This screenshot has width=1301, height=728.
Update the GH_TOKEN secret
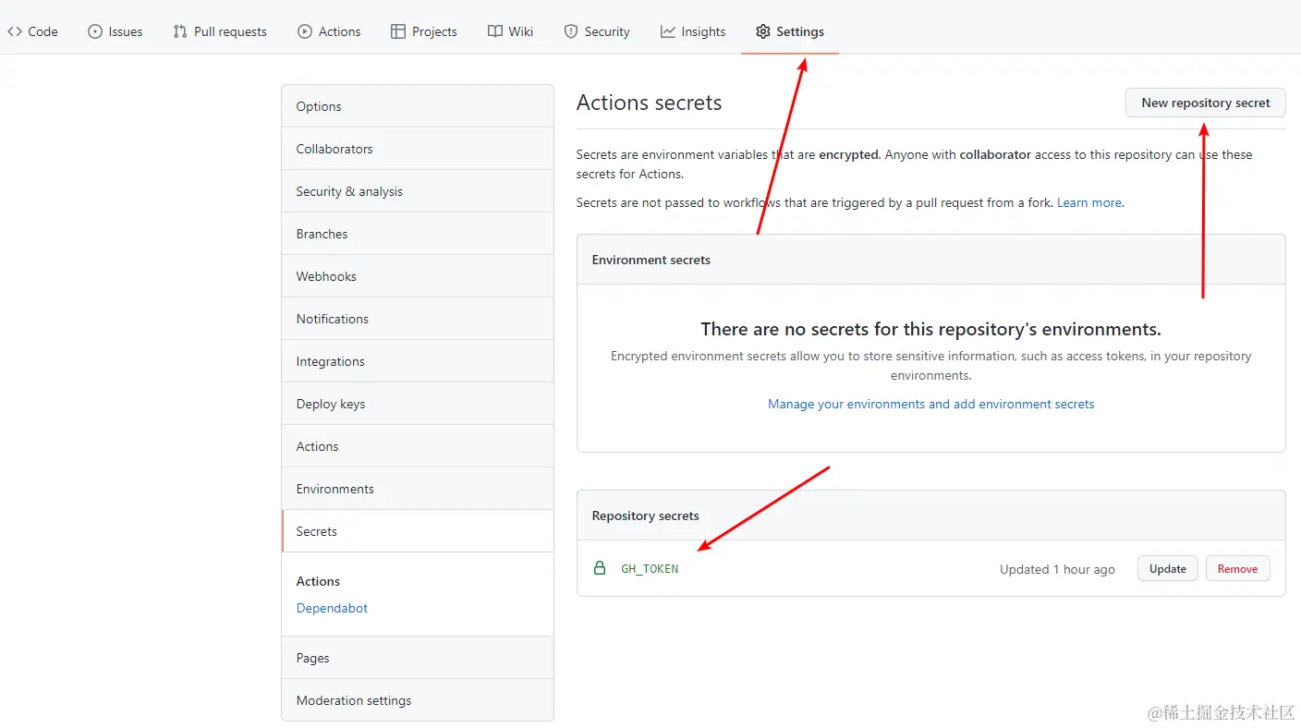click(x=1167, y=569)
